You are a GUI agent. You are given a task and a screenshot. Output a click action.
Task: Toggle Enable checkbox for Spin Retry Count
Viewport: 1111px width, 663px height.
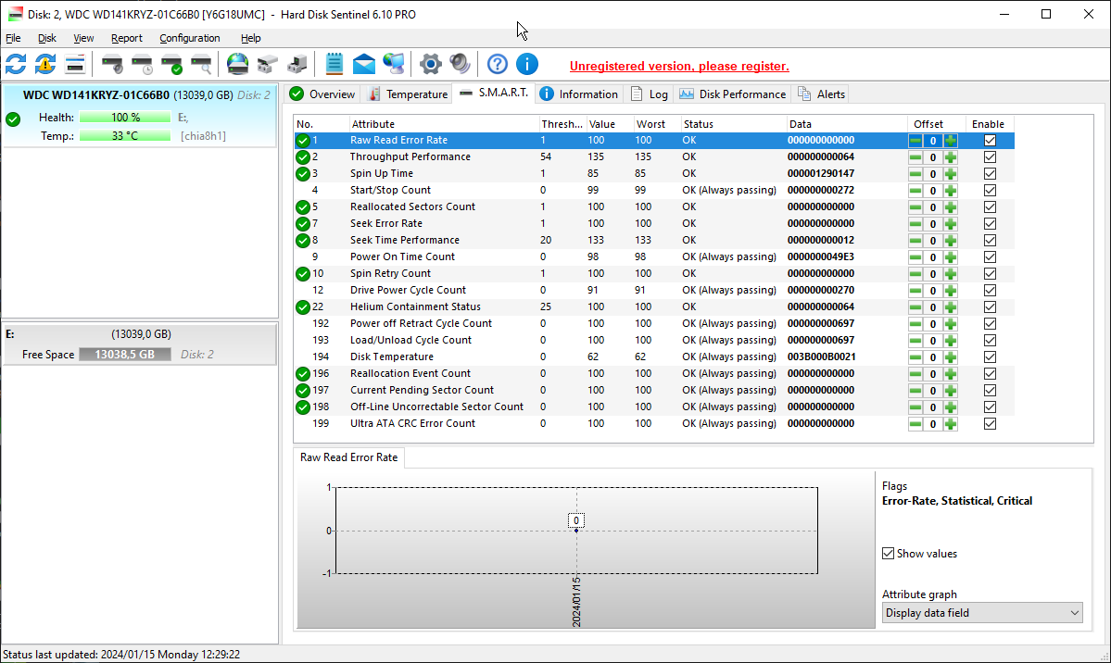click(990, 273)
